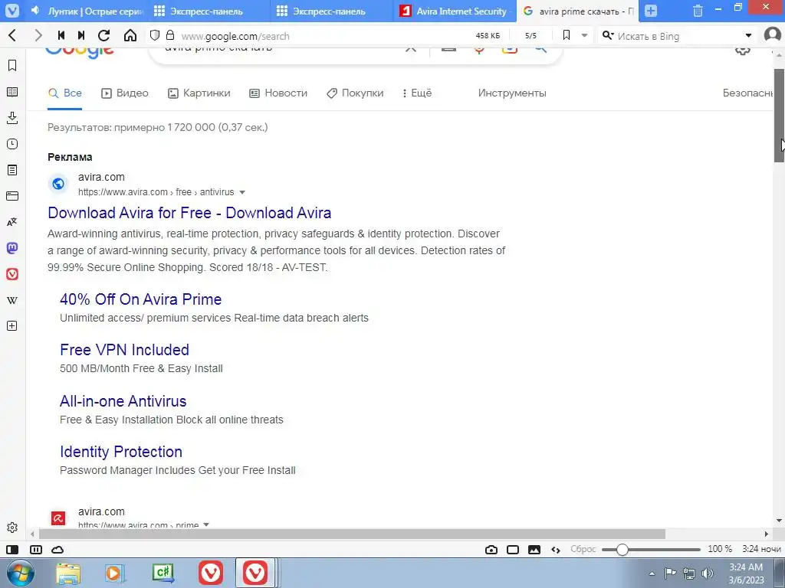Open the Vivaldi main menu button
This screenshot has height=588, width=785.
click(x=12, y=11)
